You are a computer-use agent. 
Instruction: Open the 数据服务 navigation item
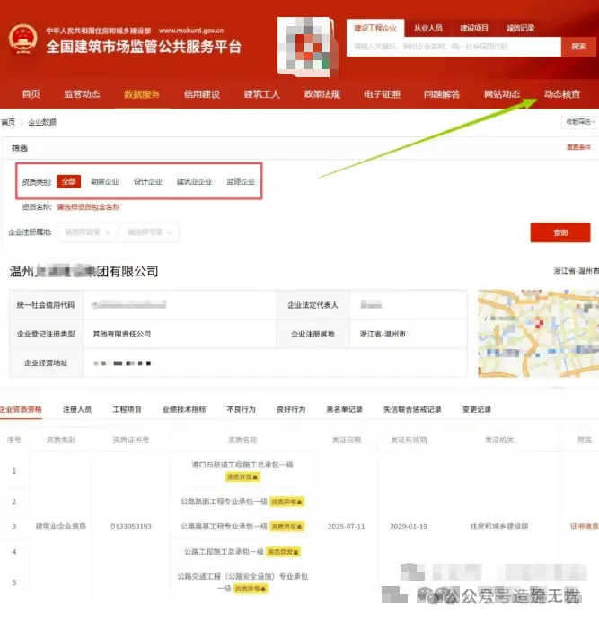(142, 94)
